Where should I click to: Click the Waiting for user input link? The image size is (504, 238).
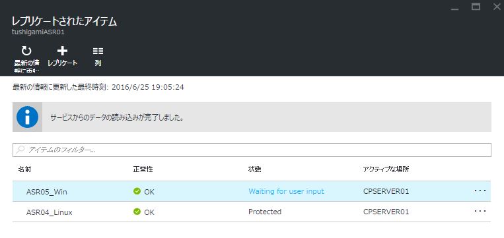[x=286, y=191]
